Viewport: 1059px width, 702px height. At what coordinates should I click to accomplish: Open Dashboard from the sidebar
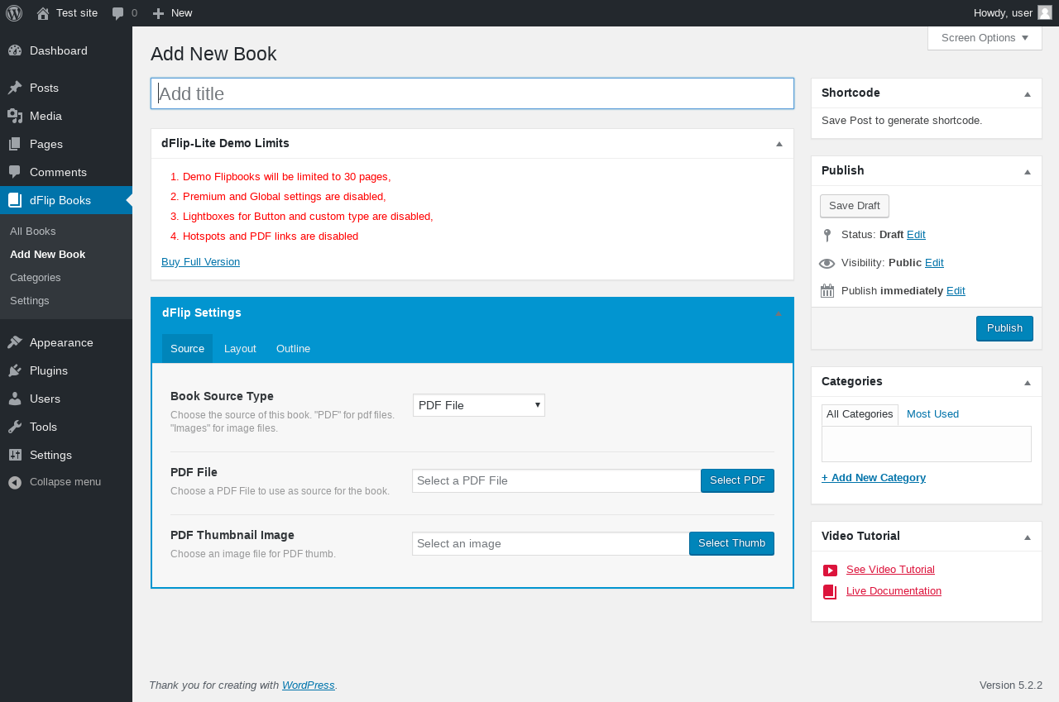point(58,50)
